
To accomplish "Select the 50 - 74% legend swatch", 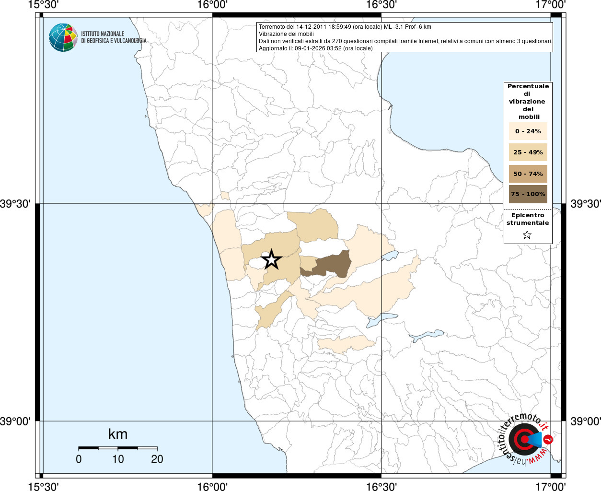I will tap(528, 174).
